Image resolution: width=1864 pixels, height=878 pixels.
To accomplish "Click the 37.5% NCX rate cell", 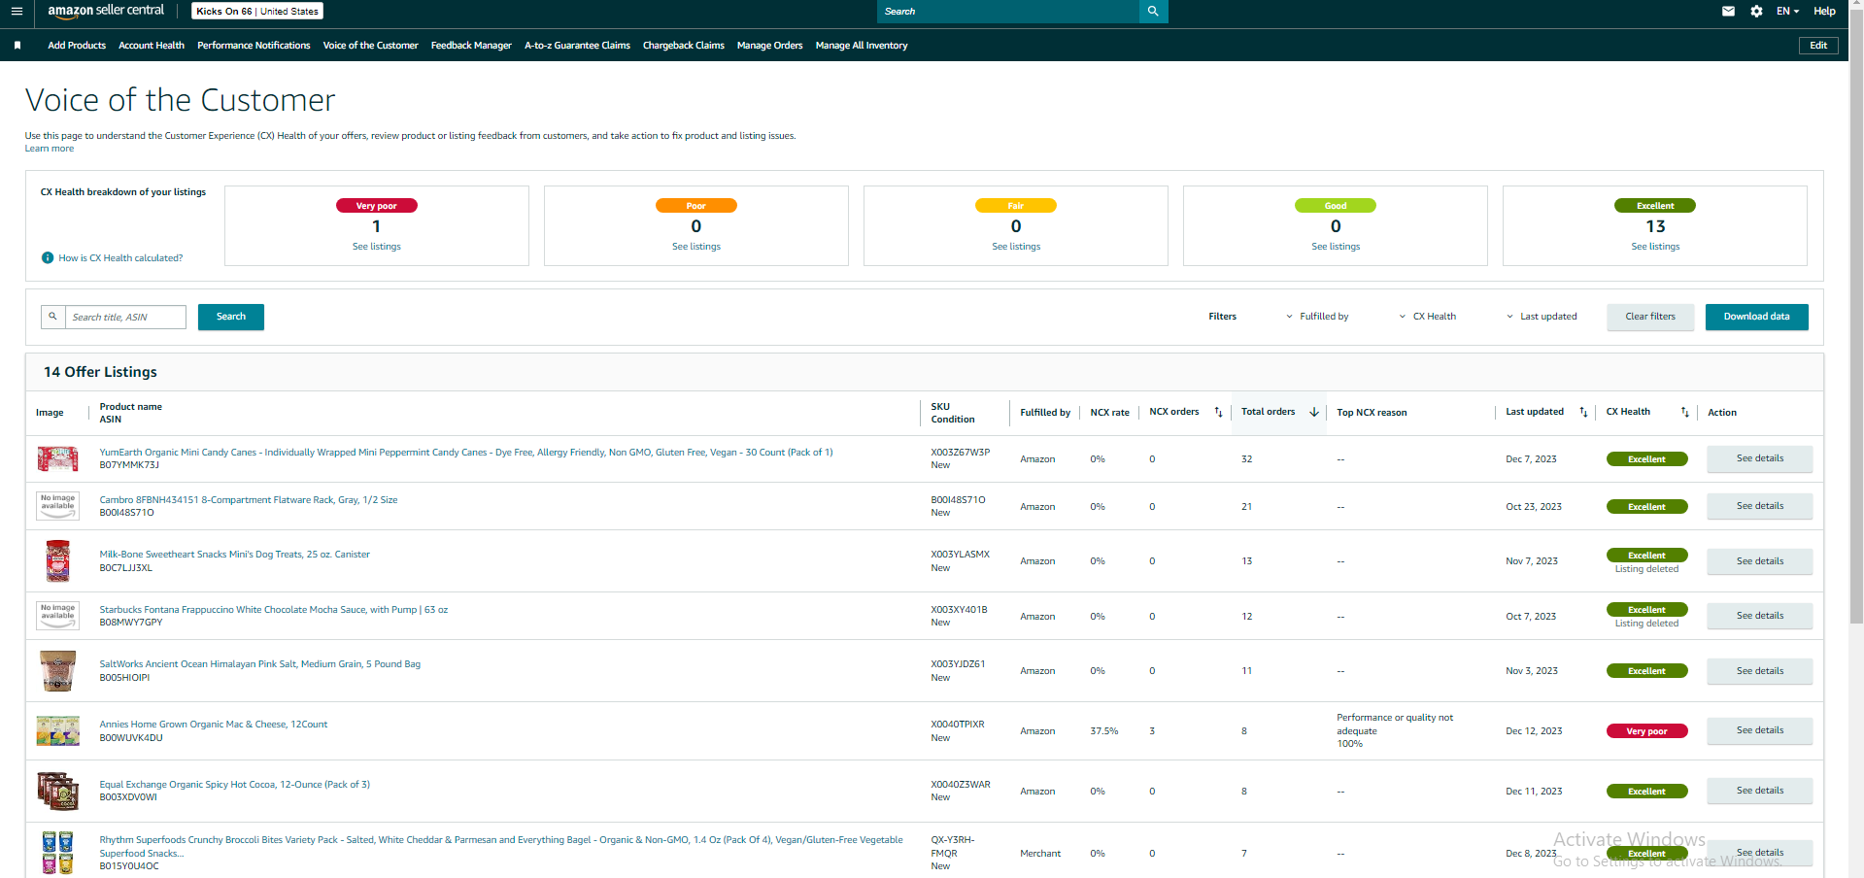I will 1104,731.
